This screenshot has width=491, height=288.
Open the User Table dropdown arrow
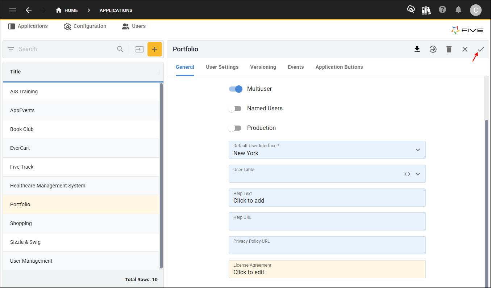coord(418,174)
